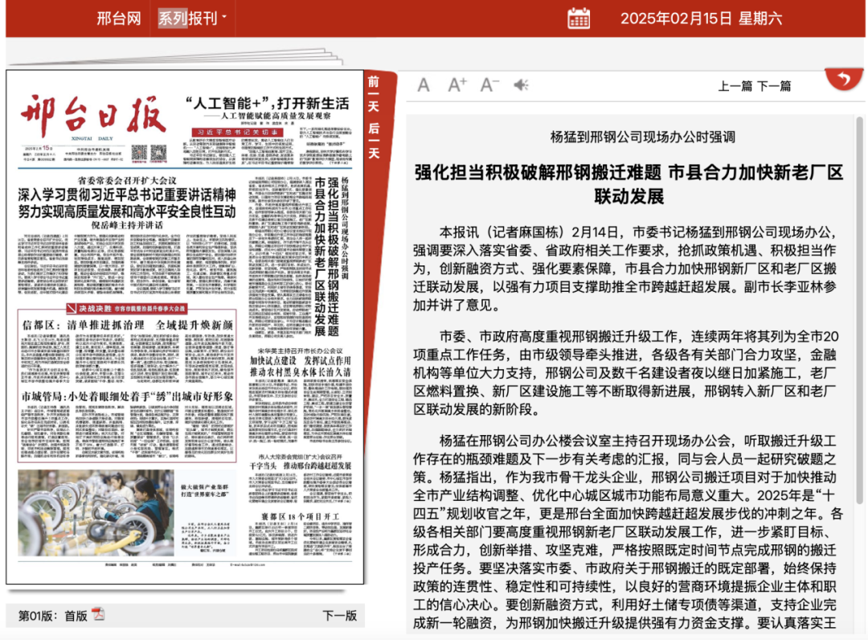Click 下一篇 to view next article
The width and height of the screenshot is (868, 640).
(774, 86)
